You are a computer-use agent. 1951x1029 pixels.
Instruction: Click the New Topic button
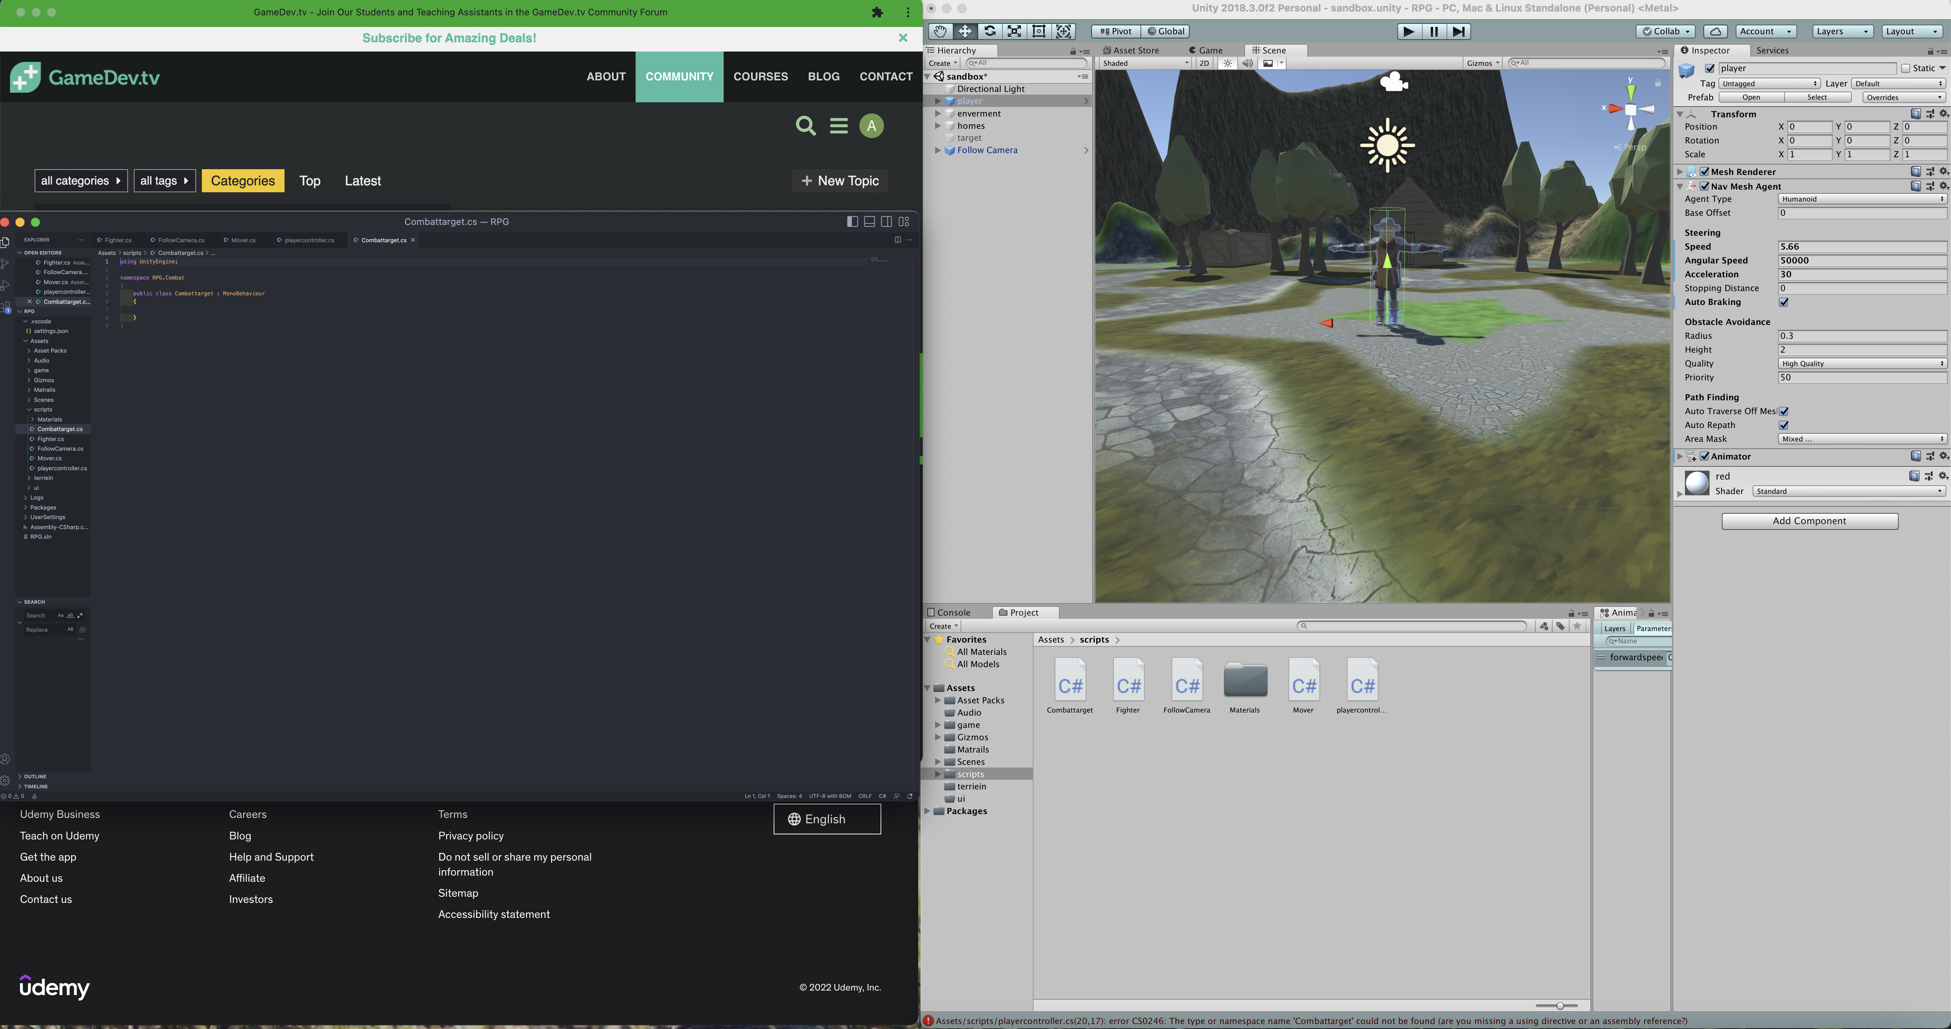840,181
